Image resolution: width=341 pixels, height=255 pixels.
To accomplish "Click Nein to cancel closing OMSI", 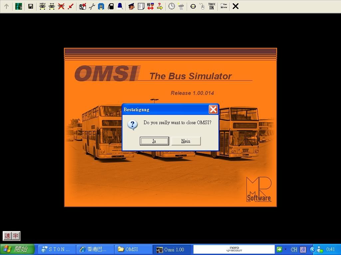I will coord(186,141).
